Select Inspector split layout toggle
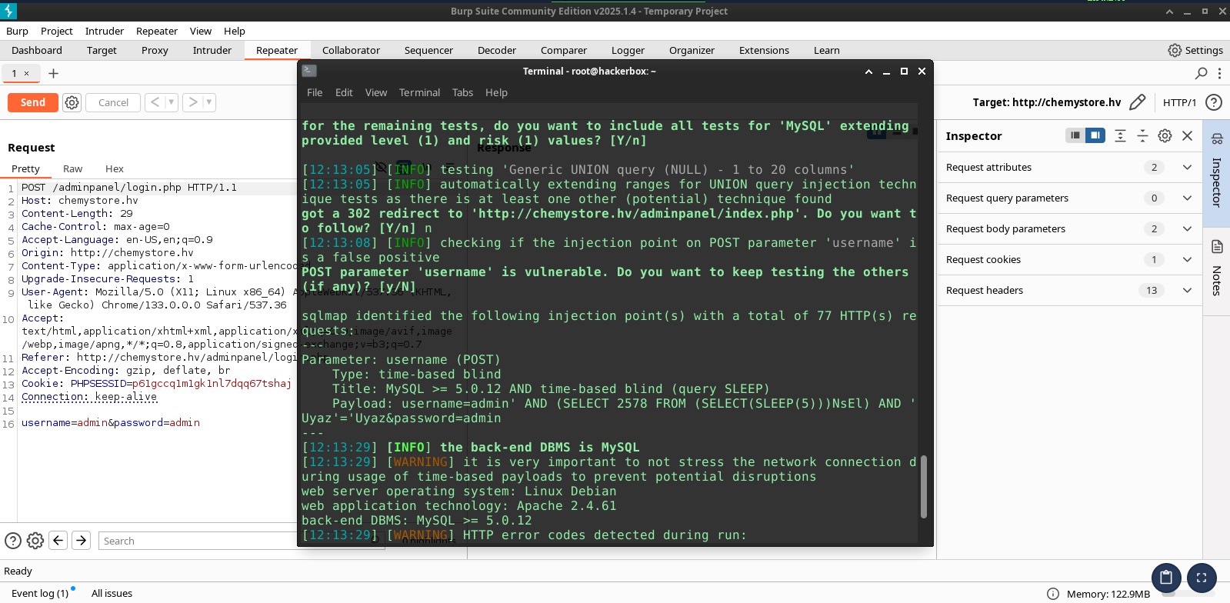 (1095, 135)
